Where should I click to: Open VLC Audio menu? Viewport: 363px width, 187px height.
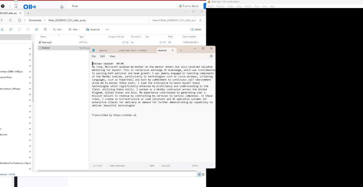[231, 6]
